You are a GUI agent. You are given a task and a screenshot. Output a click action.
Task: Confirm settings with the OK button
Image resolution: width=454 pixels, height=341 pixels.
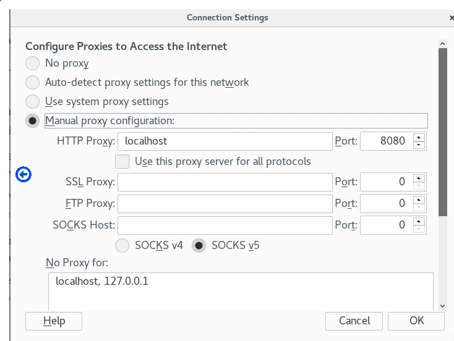[x=416, y=321]
